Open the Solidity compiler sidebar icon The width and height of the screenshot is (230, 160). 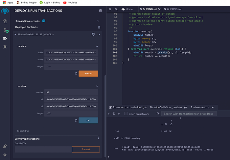[6, 30]
